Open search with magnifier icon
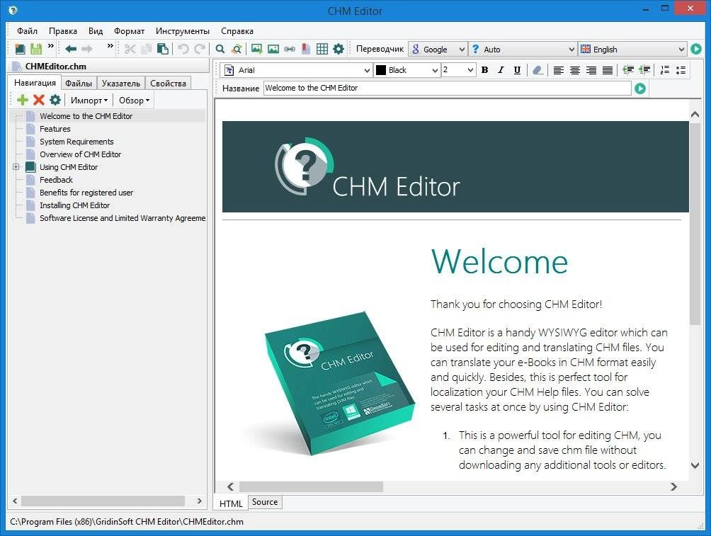Viewport: 711px width, 536px height. [x=220, y=49]
